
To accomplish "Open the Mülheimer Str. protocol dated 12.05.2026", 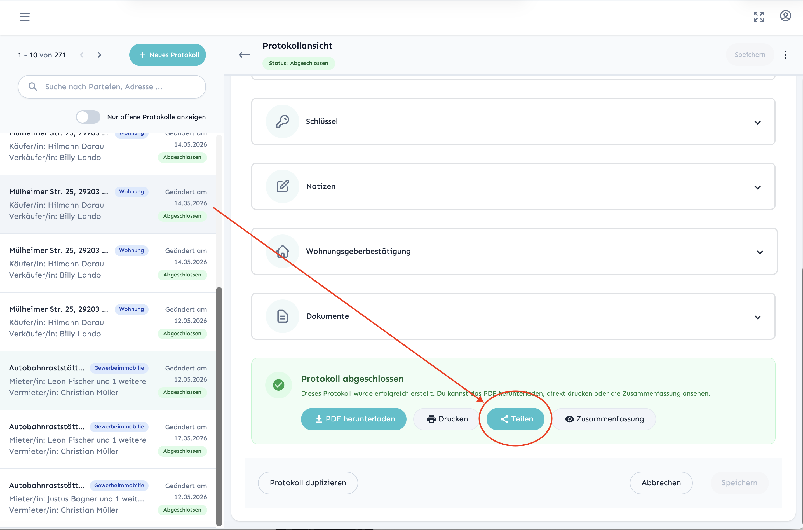I will (108, 322).
